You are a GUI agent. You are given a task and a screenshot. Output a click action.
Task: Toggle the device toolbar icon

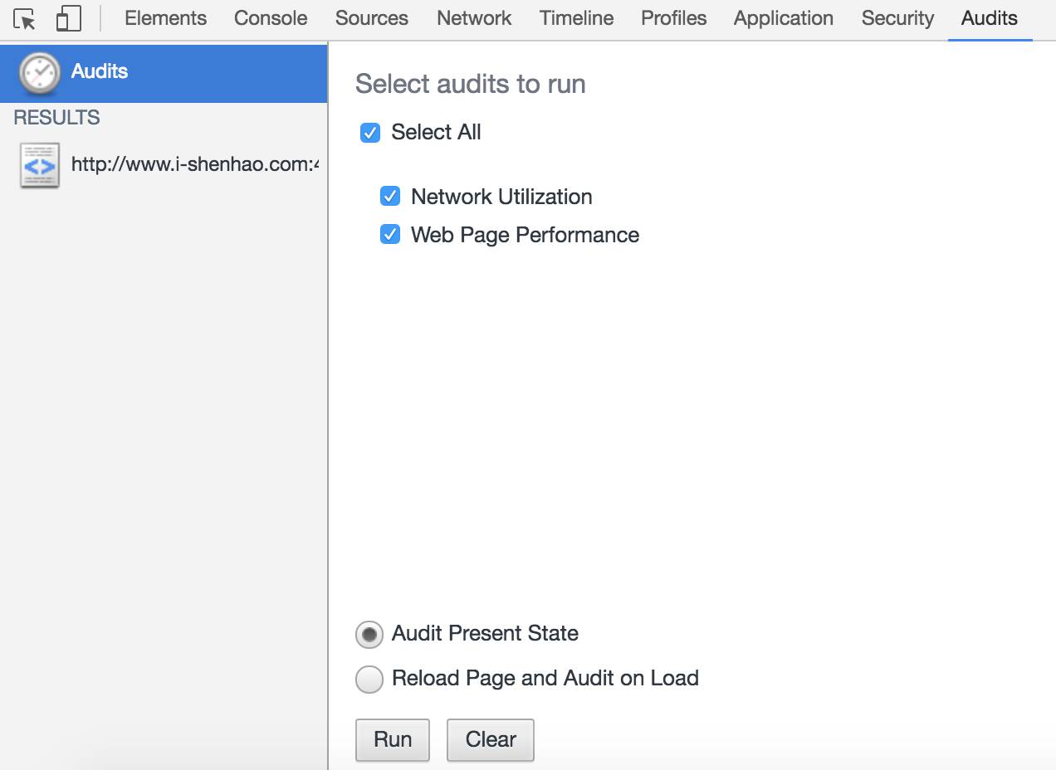point(68,18)
